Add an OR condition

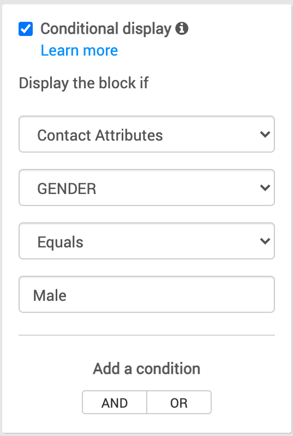[179, 402]
